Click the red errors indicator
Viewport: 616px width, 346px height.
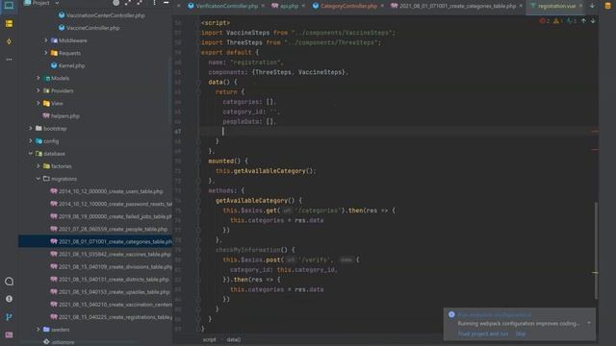[545, 21]
